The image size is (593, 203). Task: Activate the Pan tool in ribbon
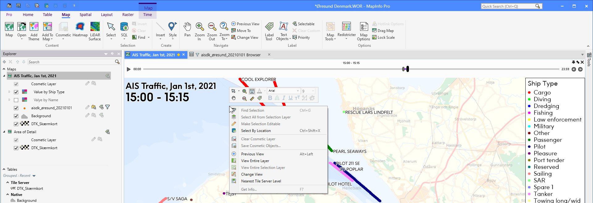[x=187, y=30]
